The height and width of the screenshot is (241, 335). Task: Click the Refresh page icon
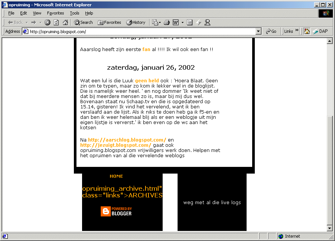click(x=56, y=22)
